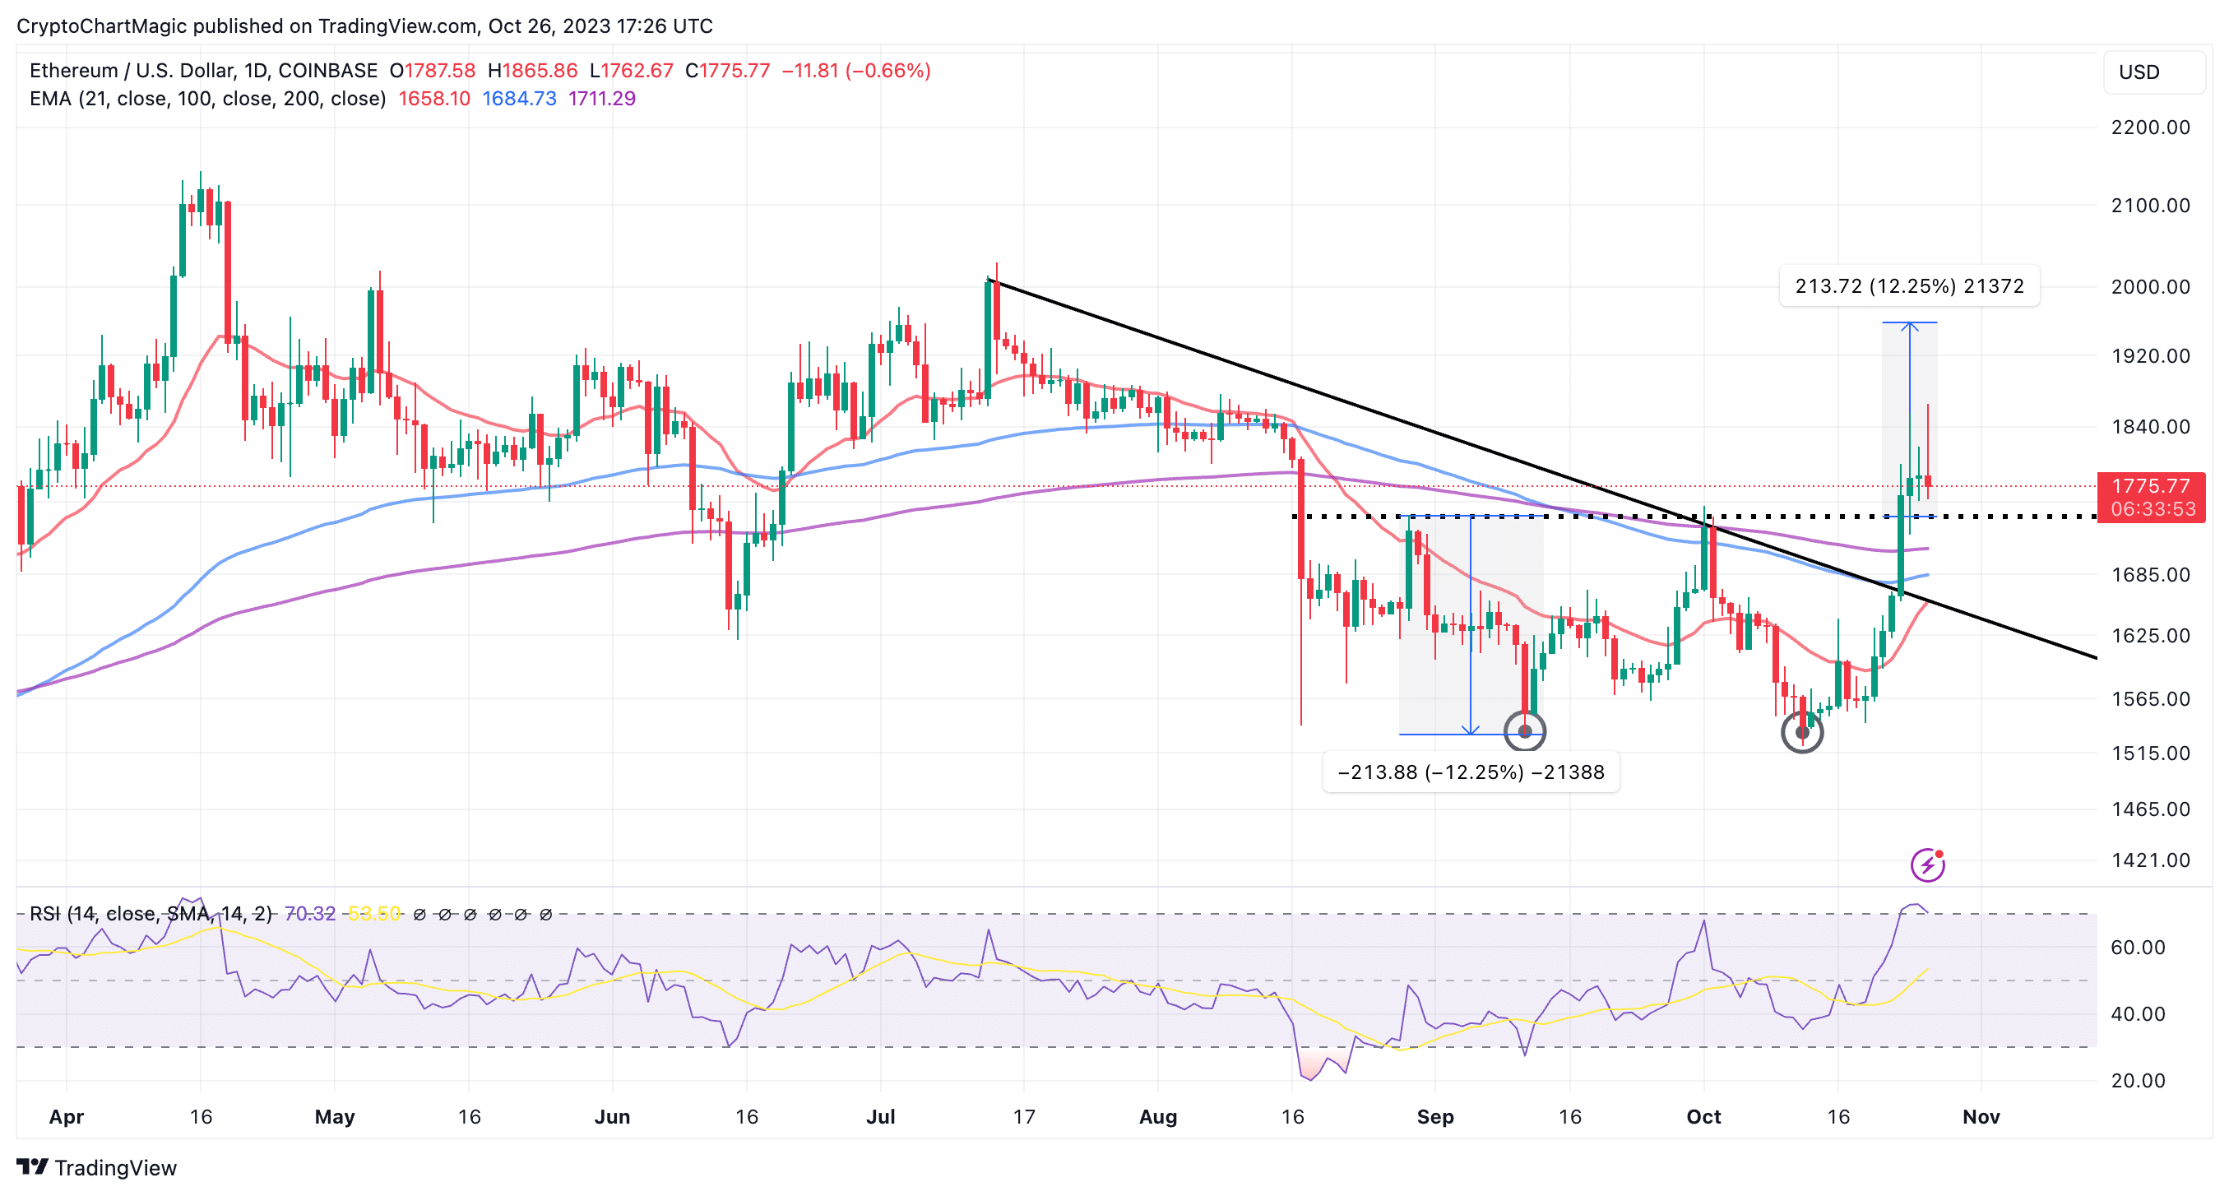Click the 1515.00 price axis label
The height and width of the screenshot is (1196, 2229).
tap(2150, 753)
